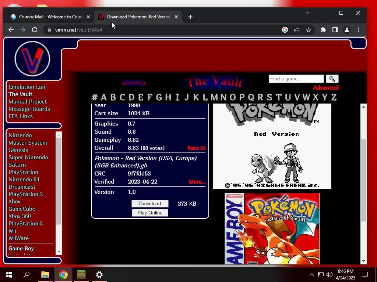The height and width of the screenshot is (282, 377).
Task: Click the More... link beside Verified
Action: tap(197, 182)
